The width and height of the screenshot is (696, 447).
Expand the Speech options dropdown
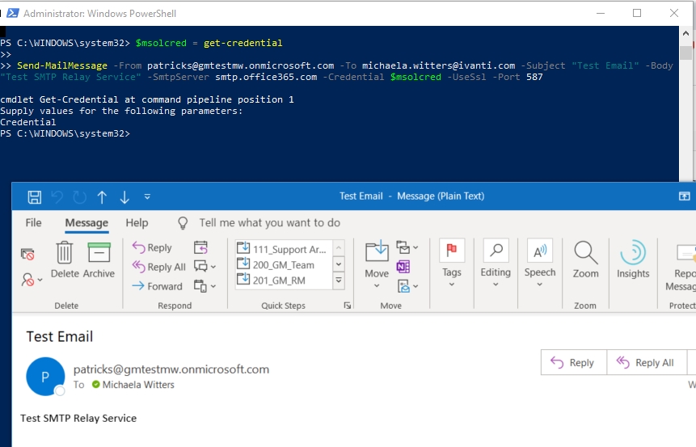[x=539, y=259]
